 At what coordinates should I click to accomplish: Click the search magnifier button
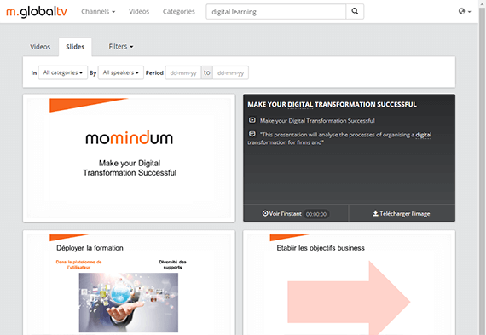(355, 11)
